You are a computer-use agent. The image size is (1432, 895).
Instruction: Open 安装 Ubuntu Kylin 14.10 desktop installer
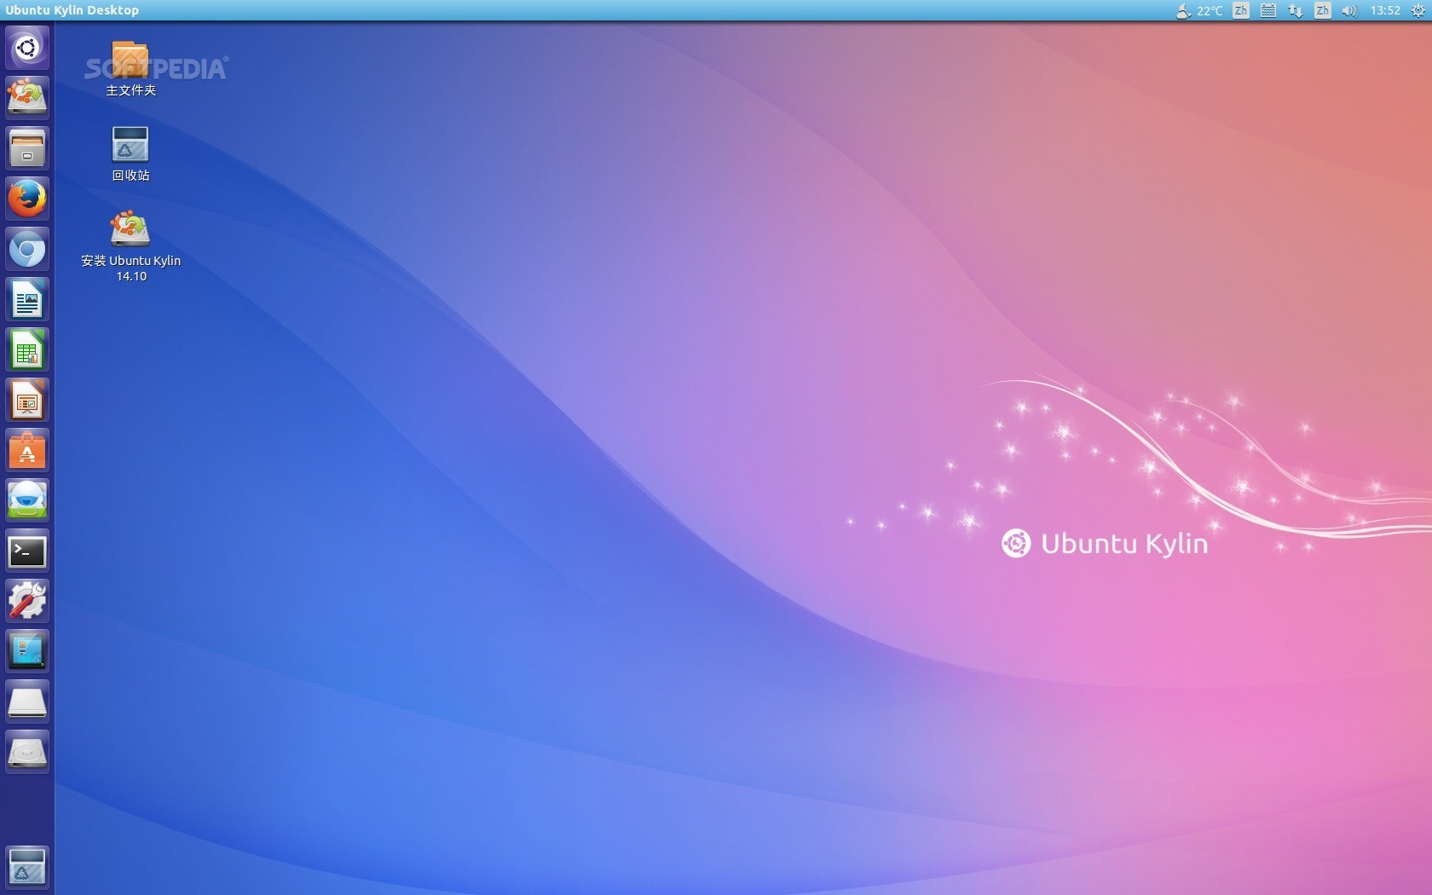click(x=130, y=245)
